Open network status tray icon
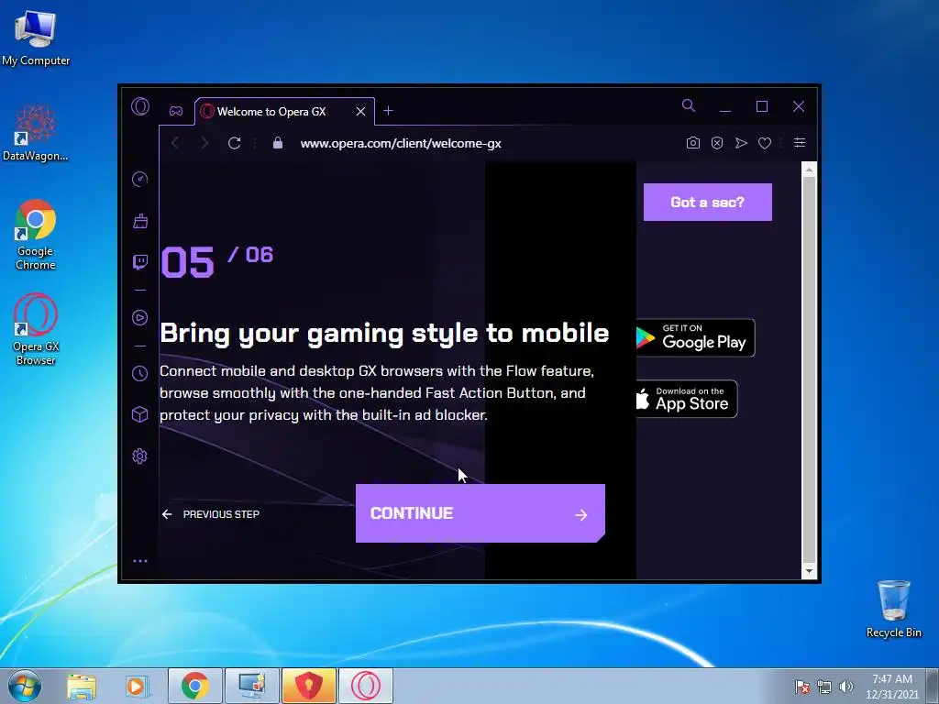 824,687
